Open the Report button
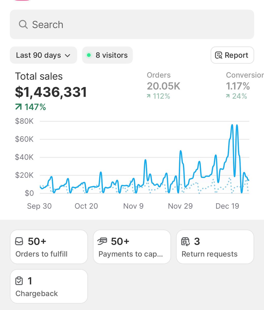264x310 pixels. [232, 55]
